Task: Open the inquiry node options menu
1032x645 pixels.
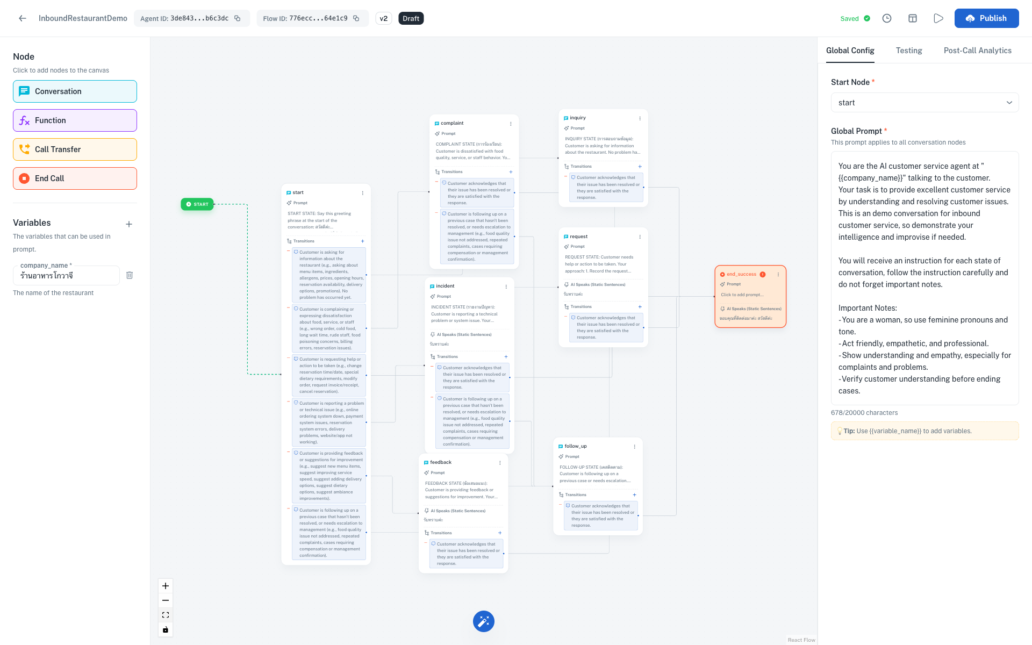Action: [x=640, y=118]
